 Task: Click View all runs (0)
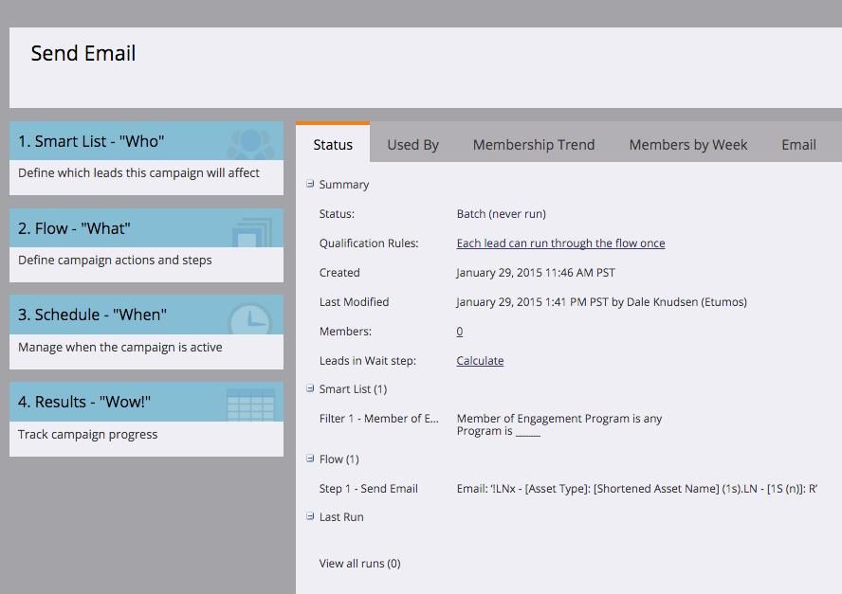(x=359, y=564)
